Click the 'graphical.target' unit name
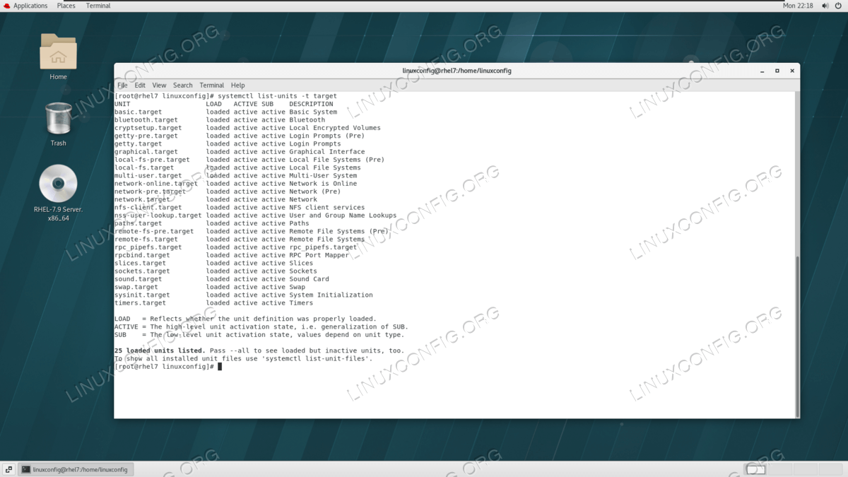The width and height of the screenshot is (848, 477). 146,152
